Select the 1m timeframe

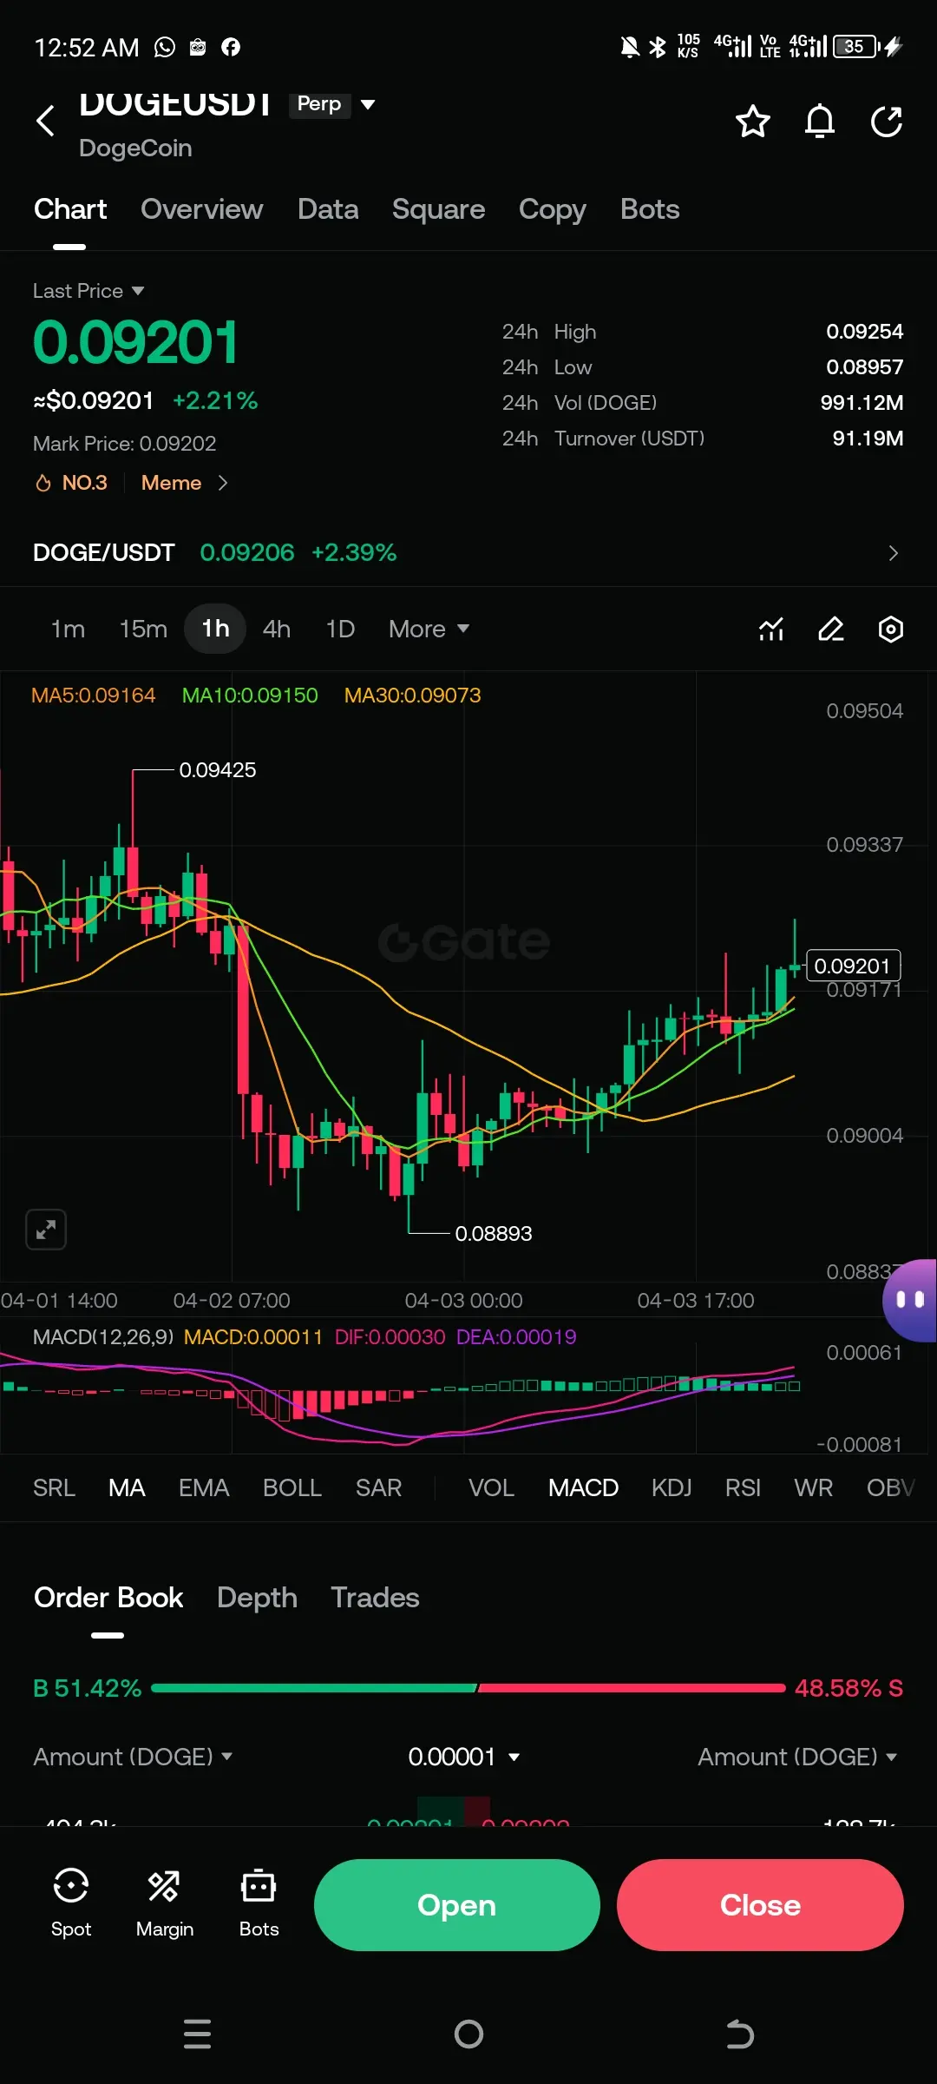[x=68, y=629]
